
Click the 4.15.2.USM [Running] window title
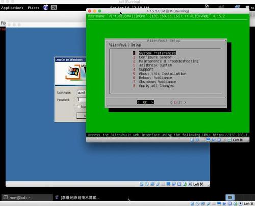click(x=168, y=11)
